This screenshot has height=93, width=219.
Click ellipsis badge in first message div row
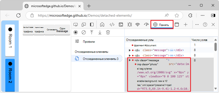pos(171,50)
